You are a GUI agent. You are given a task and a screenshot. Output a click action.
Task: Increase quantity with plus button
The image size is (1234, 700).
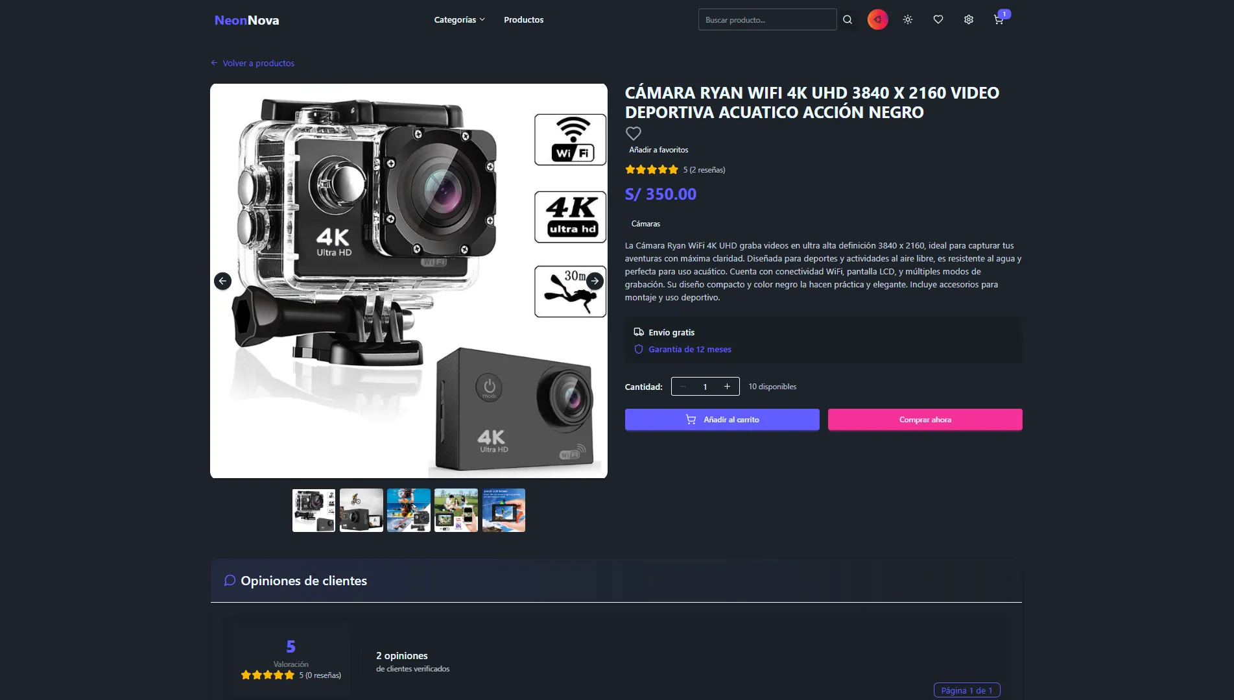coord(727,387)
